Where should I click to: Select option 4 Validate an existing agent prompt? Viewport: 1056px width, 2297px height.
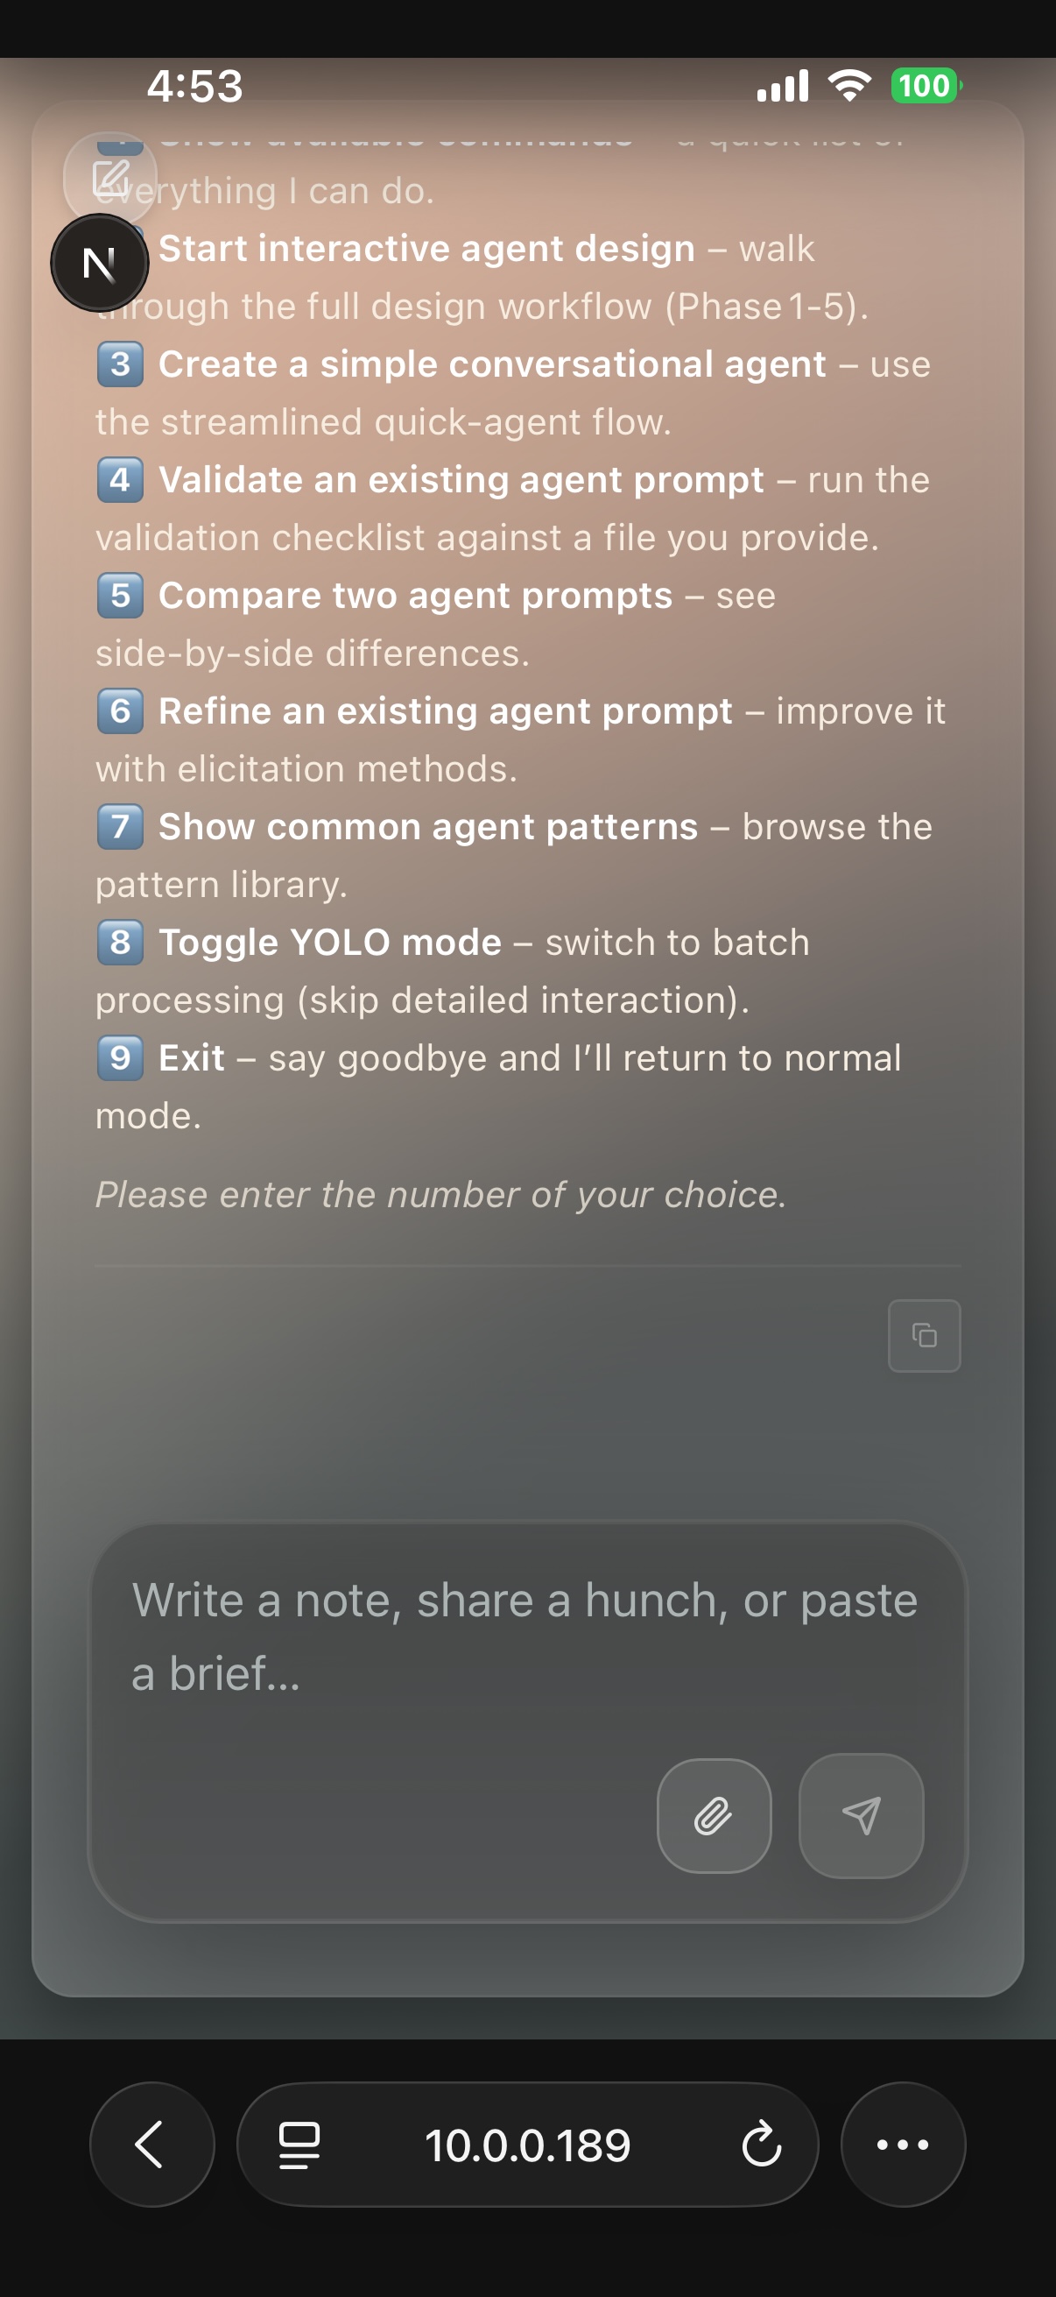pos(461,481)
